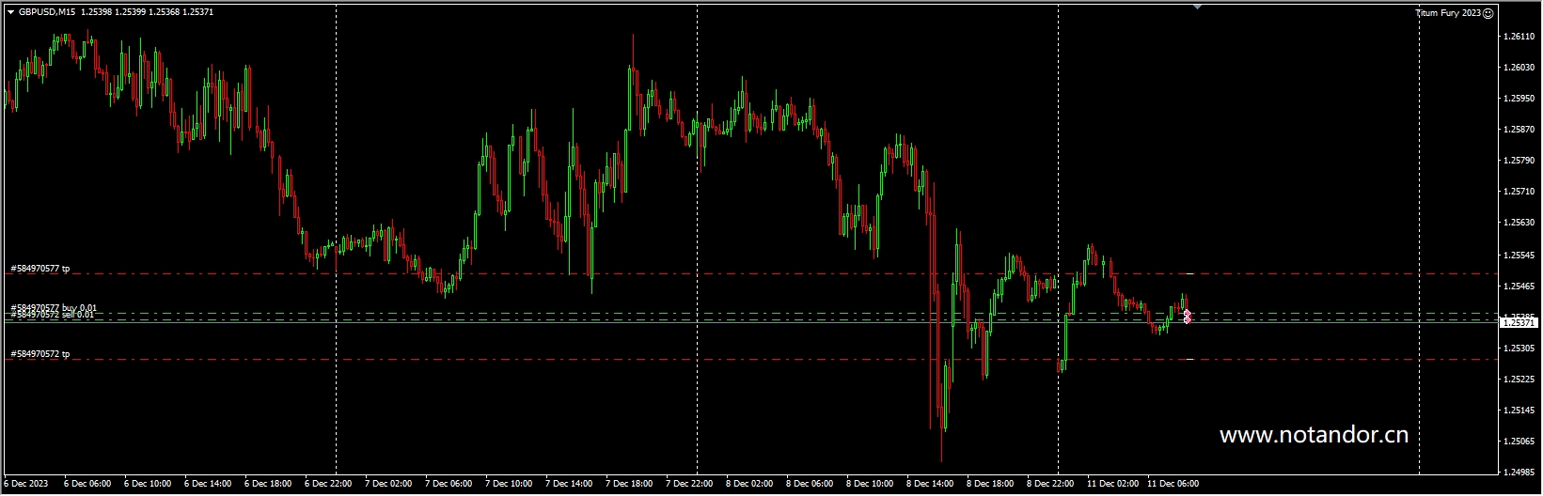Click the gray chart shift triangle marker

[x=1197, y=7]
